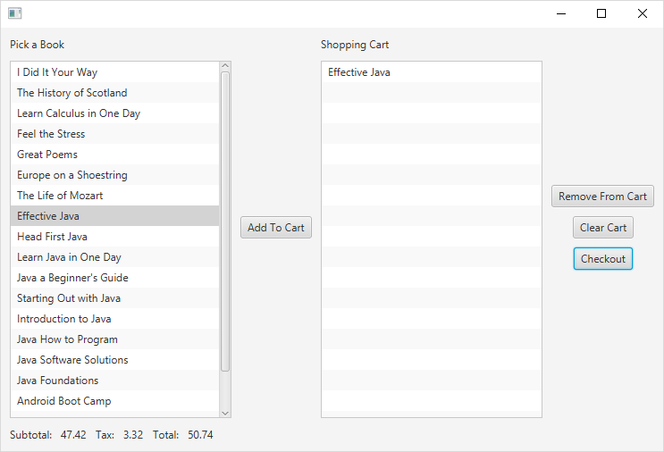Screen dimensions: 664x452
Task: Select Head First Java
Action: pos(114,237)
